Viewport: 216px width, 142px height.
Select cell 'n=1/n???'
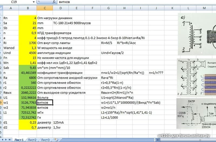[156, 73]
